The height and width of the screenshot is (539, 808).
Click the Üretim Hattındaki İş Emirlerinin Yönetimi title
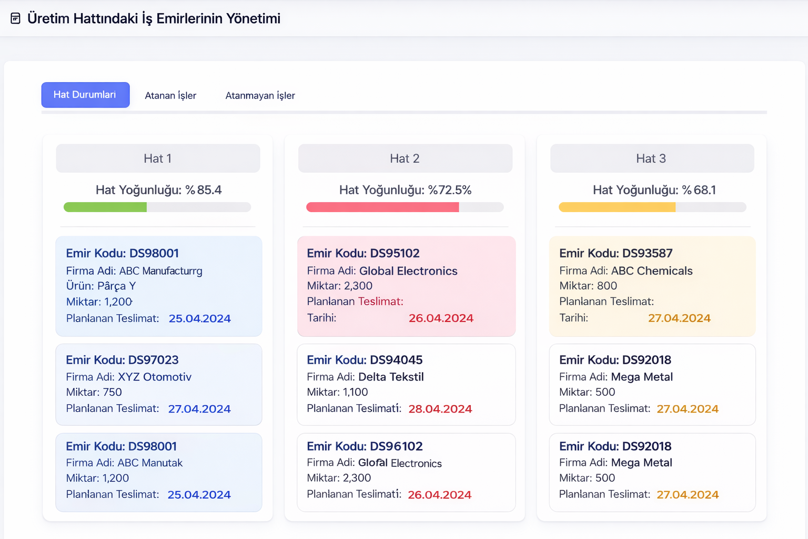tap(154, 18)
